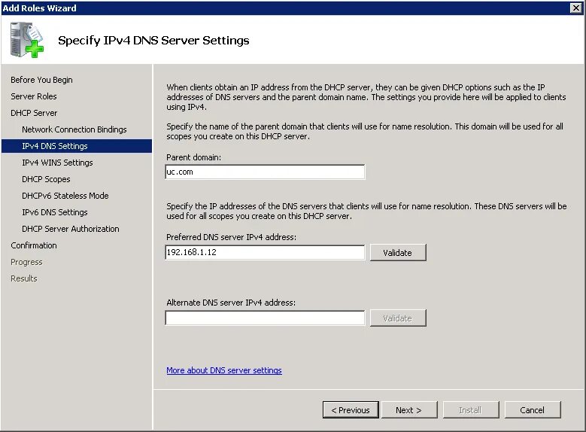Image resolution: width=586 pixels, height=432 pixels.
Task: Jump to IPv4 WINS Settings
Action: coord(57,163)
